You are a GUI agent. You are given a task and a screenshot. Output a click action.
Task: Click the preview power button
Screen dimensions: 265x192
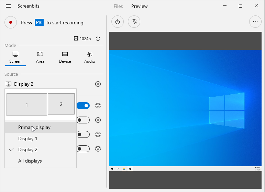118,22
